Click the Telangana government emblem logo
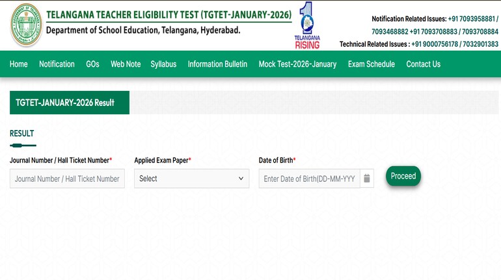 click(x=26, y=25)
